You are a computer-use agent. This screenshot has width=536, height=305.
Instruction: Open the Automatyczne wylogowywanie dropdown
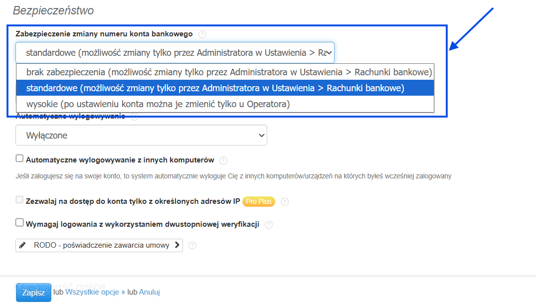click(x=141, y=135)
